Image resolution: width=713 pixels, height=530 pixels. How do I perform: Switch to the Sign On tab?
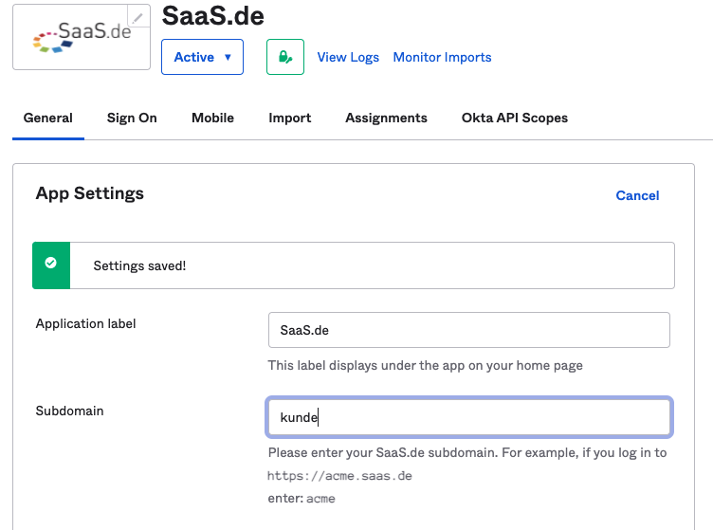[132, 119]
